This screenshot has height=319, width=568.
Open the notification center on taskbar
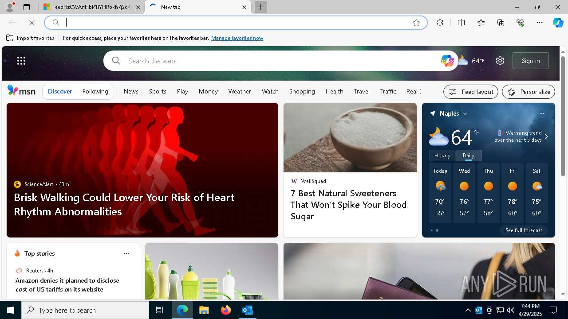553,310
